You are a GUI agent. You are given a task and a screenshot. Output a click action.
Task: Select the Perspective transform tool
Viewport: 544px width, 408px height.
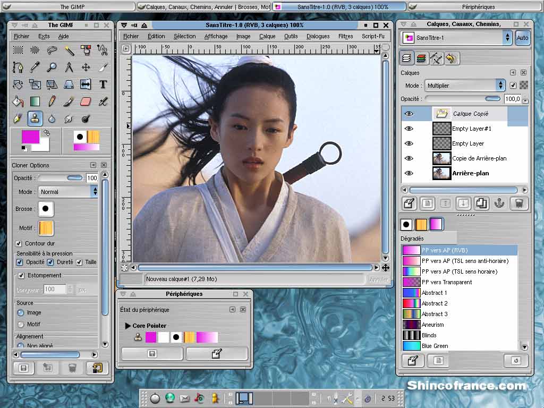click(69, 84)
